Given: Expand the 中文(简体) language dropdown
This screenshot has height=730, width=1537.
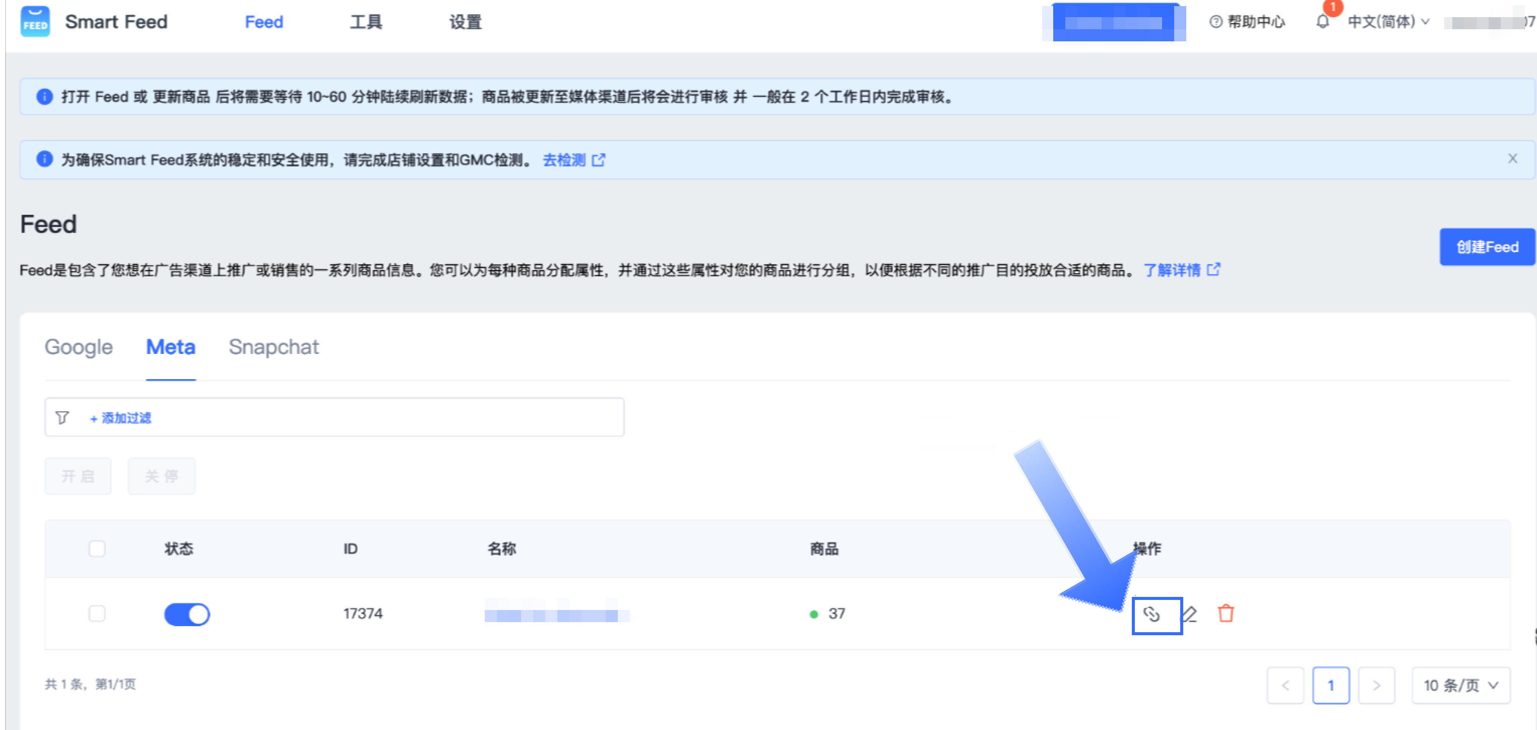Looking at the screenshot, I should 1388,22.
